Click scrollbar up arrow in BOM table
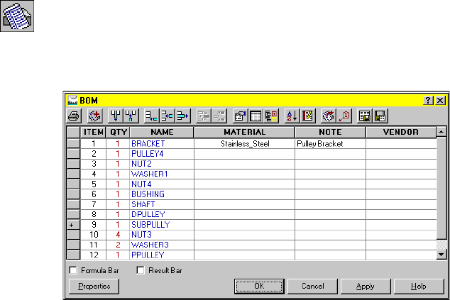This screenshot has width=450, height=300. pyautogui.click(x=441, y=132)
